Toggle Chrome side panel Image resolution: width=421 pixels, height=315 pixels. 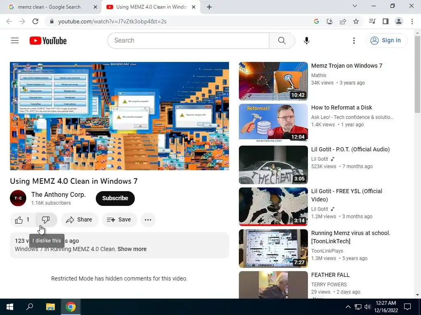(x=386, y=21)
